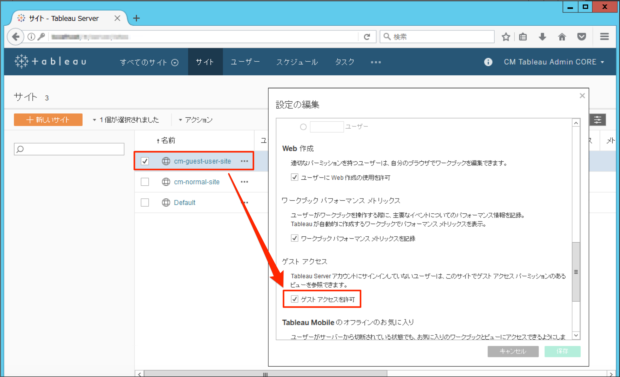Click the 保存 save button

(x=562, y=351)
